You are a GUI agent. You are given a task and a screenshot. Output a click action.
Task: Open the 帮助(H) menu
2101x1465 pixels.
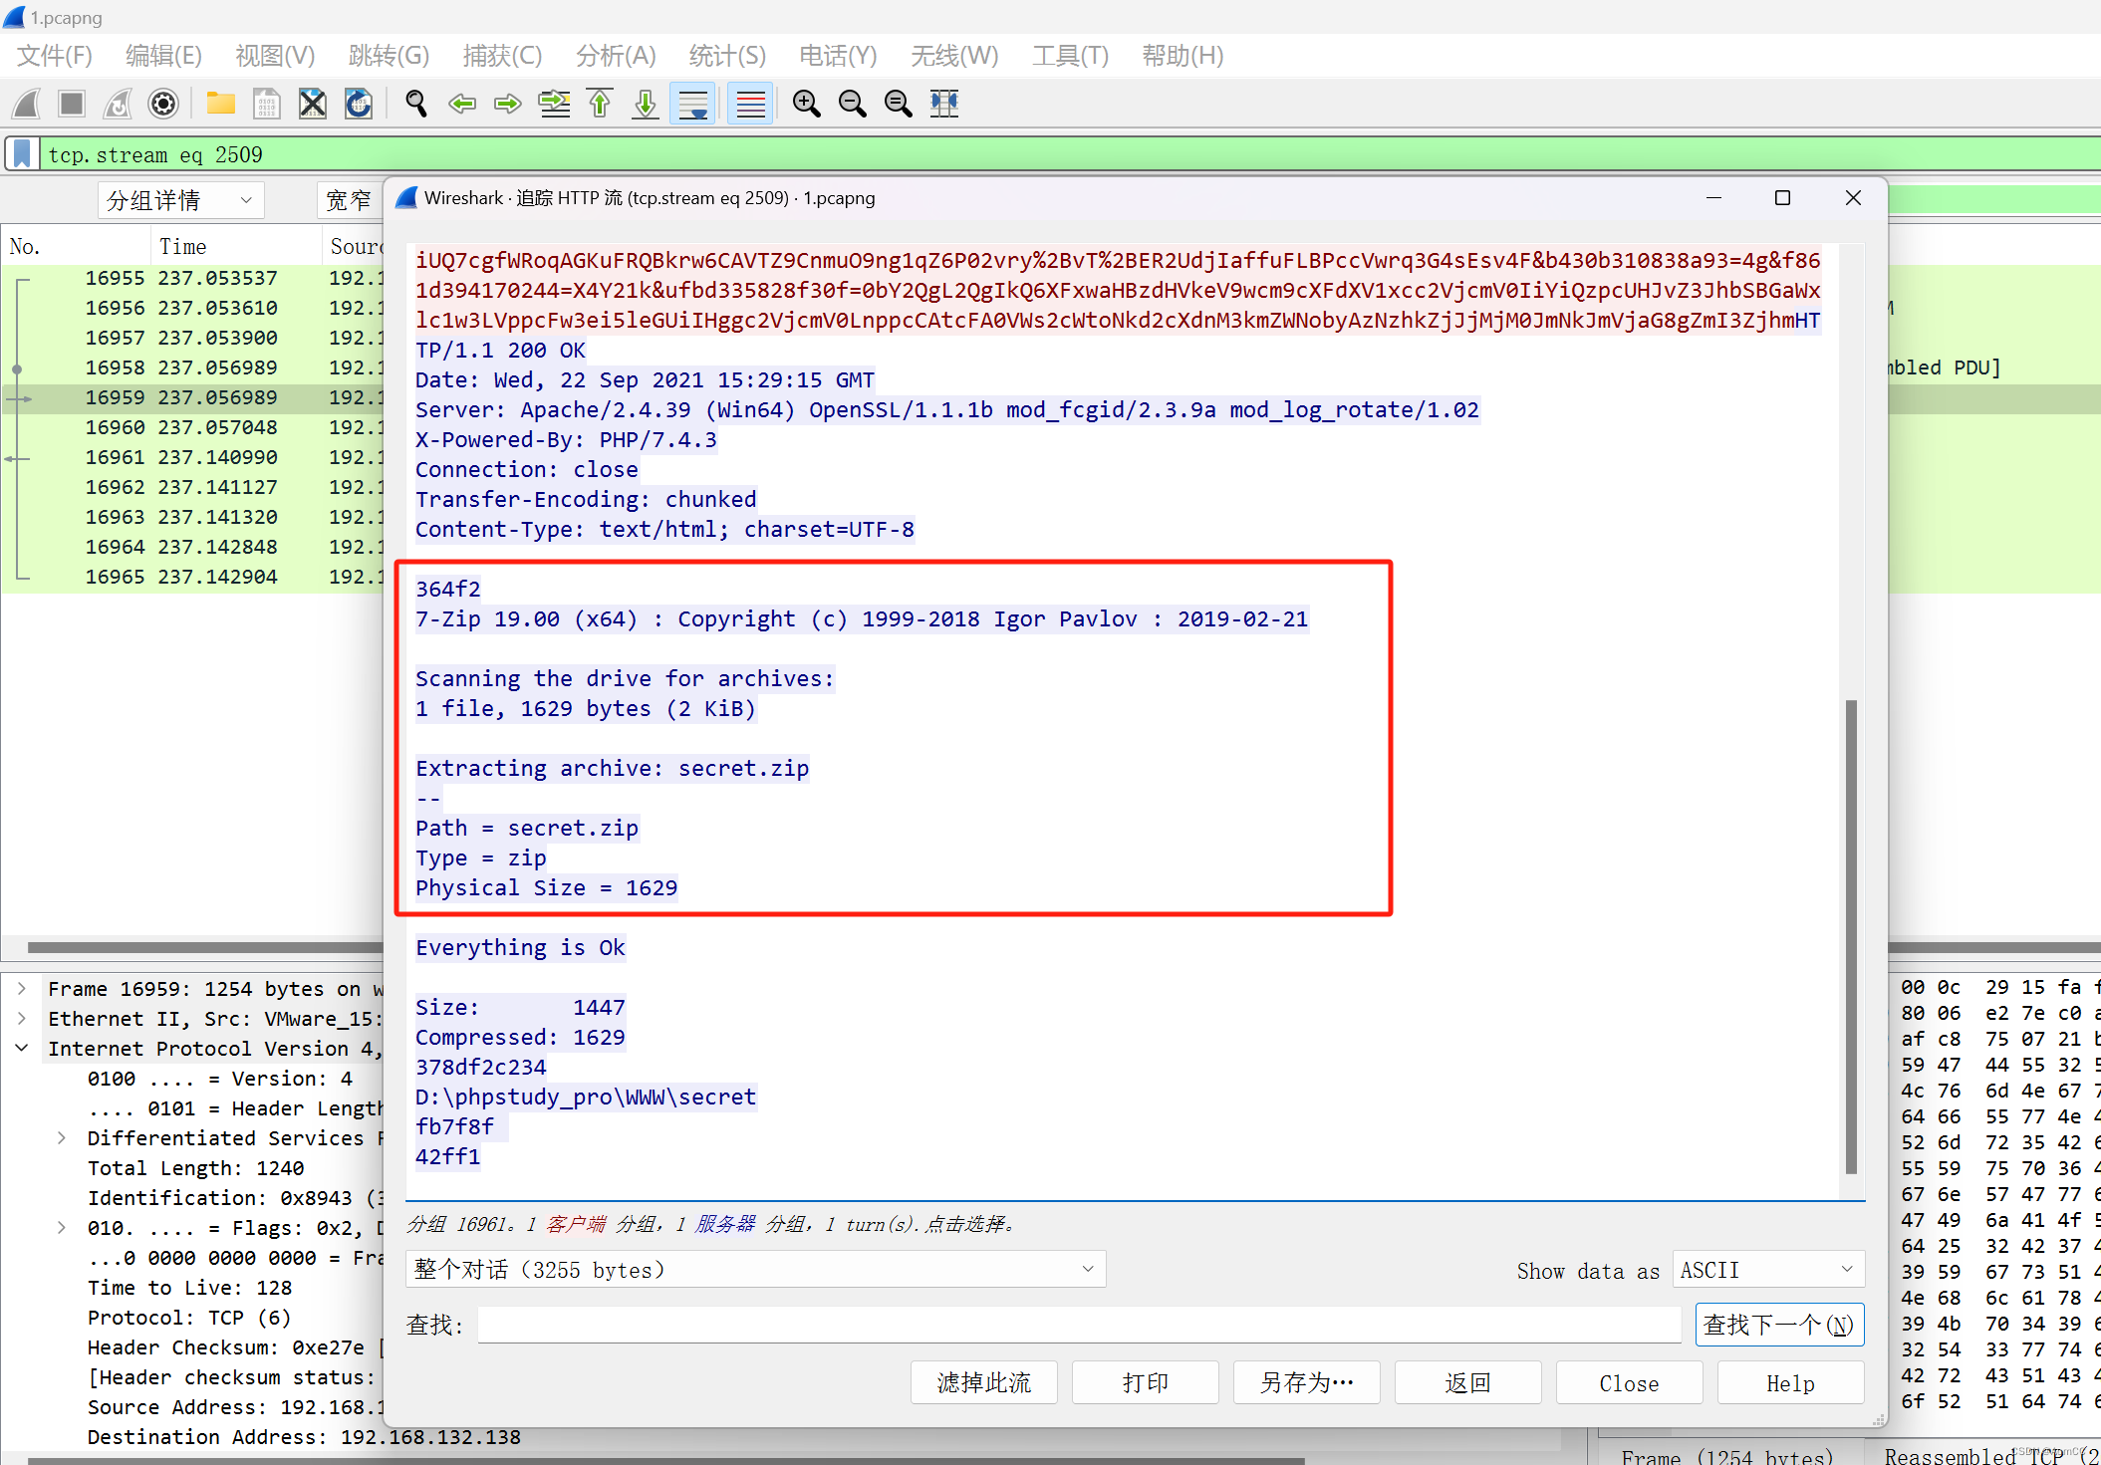(x=1182, y=56)
